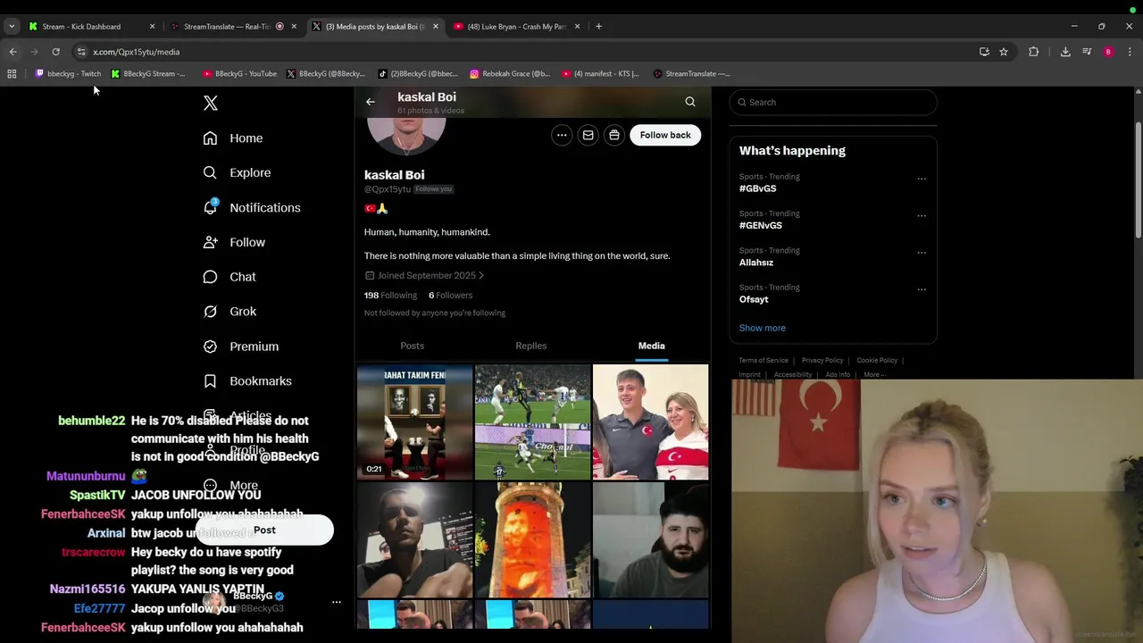Open the browser downloads icon
Viewport: 1143px width, 643px height.
[1065, 52]
